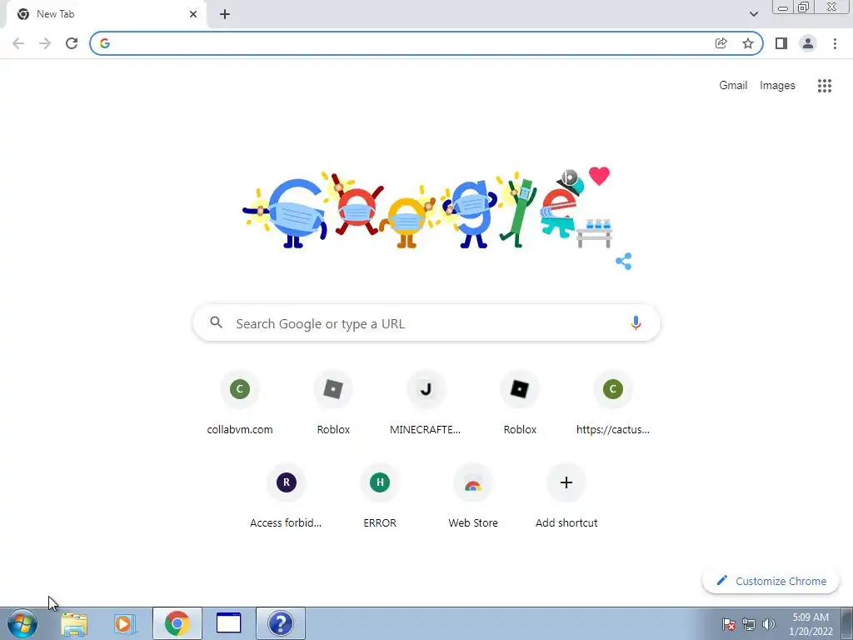Open the Windows Start menu

click(x=22, y=623)
